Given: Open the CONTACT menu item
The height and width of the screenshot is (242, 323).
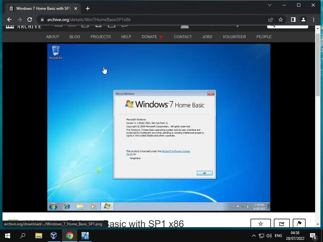Looking at the screenshot, I should pyautogui.click(x=183, y=37).
